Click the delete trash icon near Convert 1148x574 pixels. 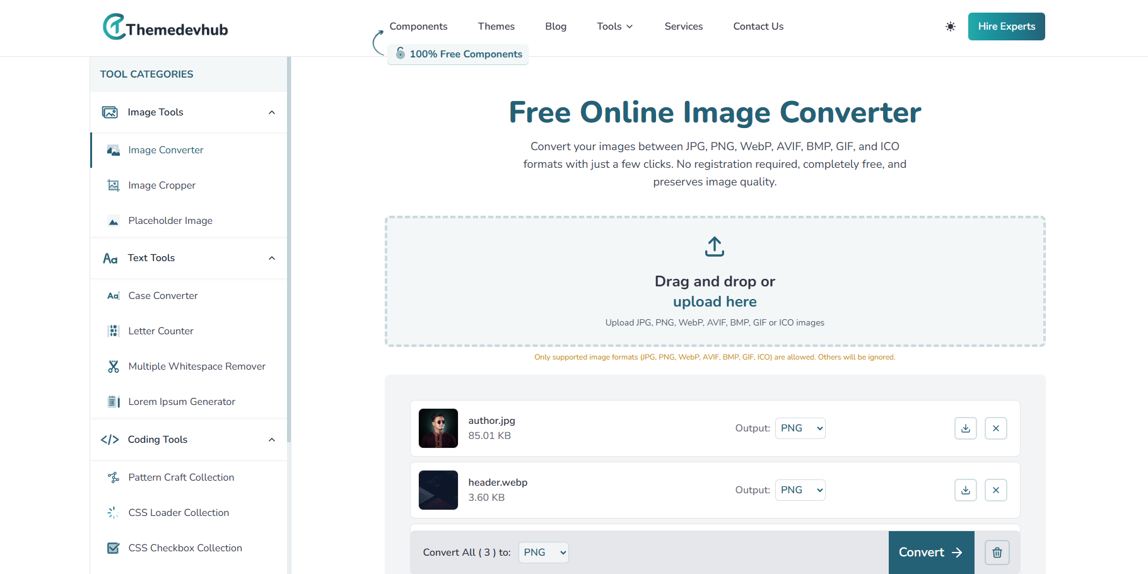pos(997,553)
